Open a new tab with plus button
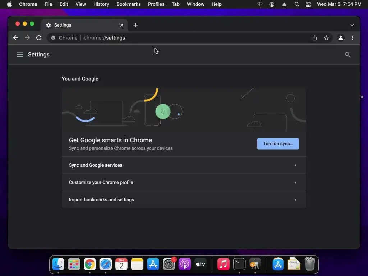Screen dimensions: 368x276 [135, 25]
